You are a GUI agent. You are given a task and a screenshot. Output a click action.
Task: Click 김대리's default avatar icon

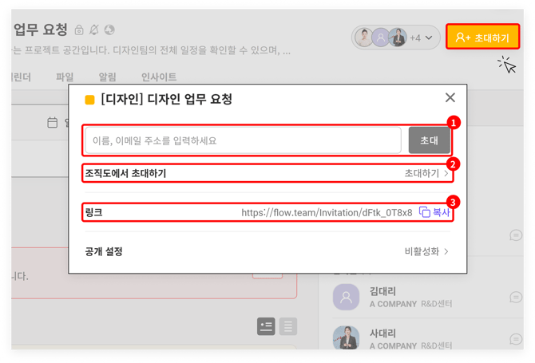[347, 298]
